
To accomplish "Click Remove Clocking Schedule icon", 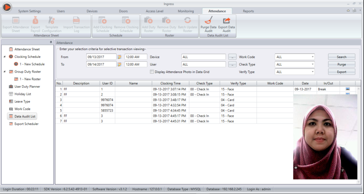I will tap(126, 20).
